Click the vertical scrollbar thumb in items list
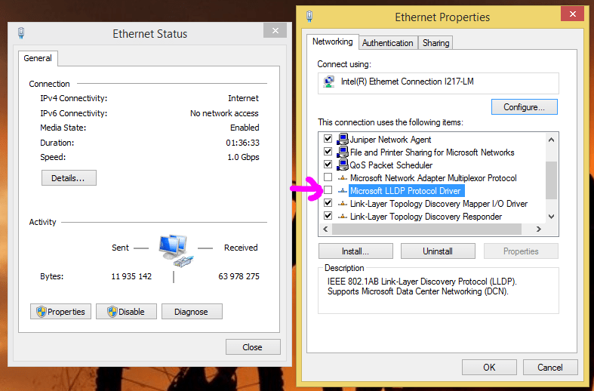 [x=551, y=180]
